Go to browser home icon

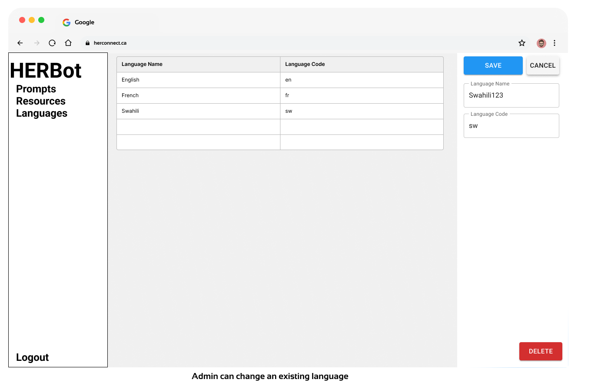[68, 43]
